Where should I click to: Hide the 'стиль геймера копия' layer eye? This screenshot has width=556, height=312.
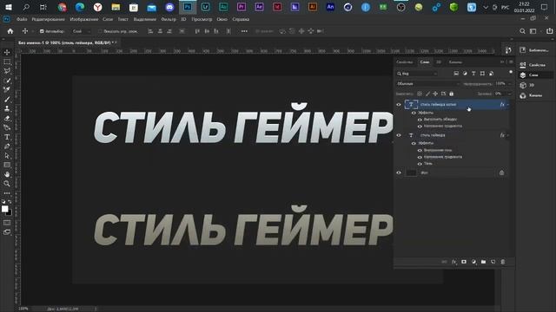(399, 105)
